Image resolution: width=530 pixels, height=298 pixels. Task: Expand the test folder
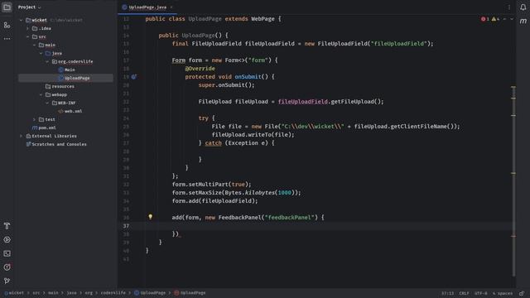(35, 119)
